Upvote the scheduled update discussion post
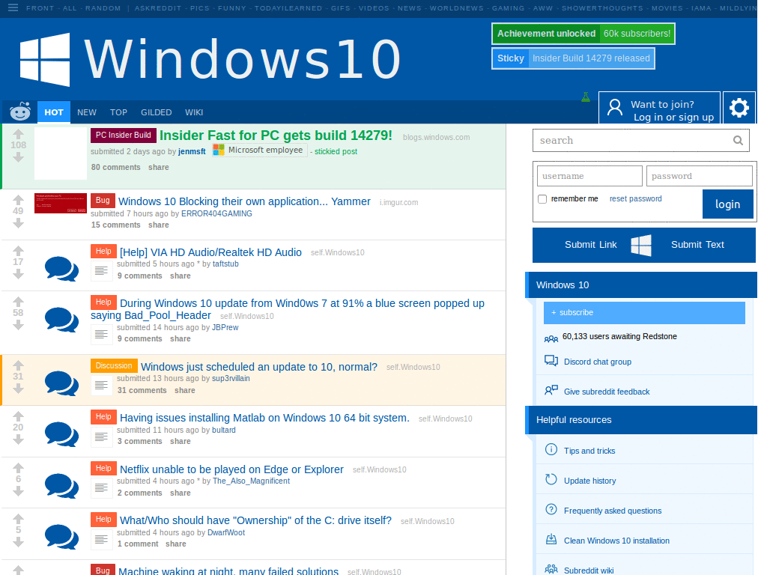Screen dimensions: 767x575 click(18, 365)
